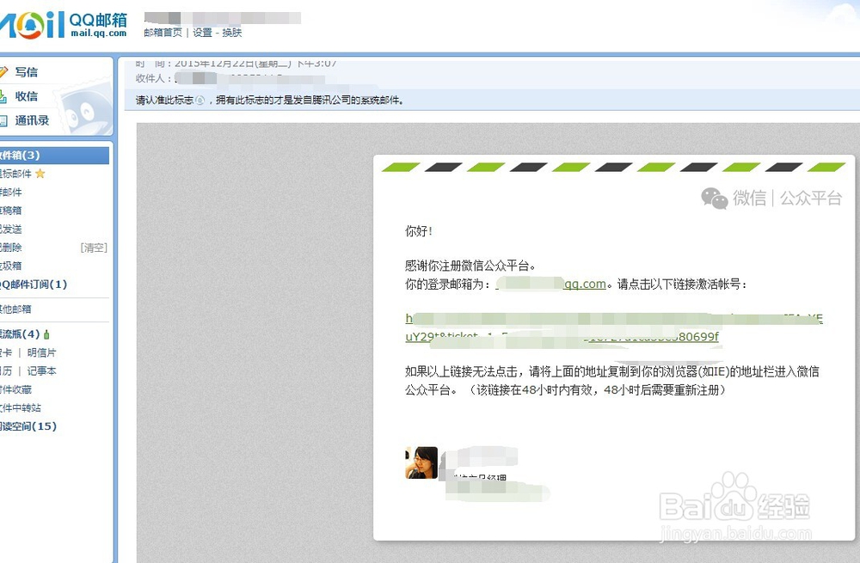Click the account activation link in email
Viewport: 860px width, 563px height.
point(614,327)
